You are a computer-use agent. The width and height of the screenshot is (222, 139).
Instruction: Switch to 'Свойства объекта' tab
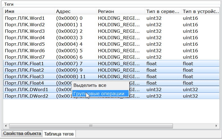point(22,134)
